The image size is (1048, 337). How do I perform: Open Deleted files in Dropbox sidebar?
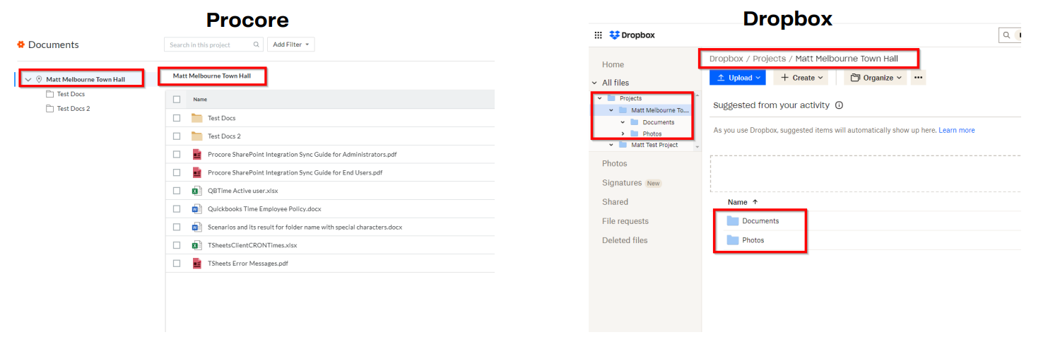coord(625,240)
